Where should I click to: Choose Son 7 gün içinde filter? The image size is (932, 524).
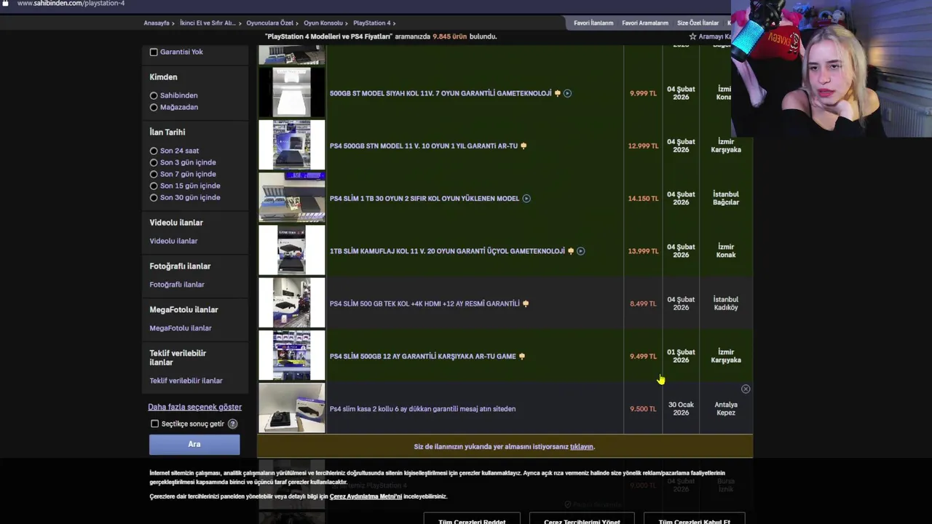[154, 174]
